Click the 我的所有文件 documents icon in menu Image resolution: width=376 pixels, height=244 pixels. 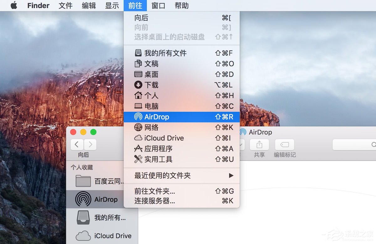coord(138,53)
